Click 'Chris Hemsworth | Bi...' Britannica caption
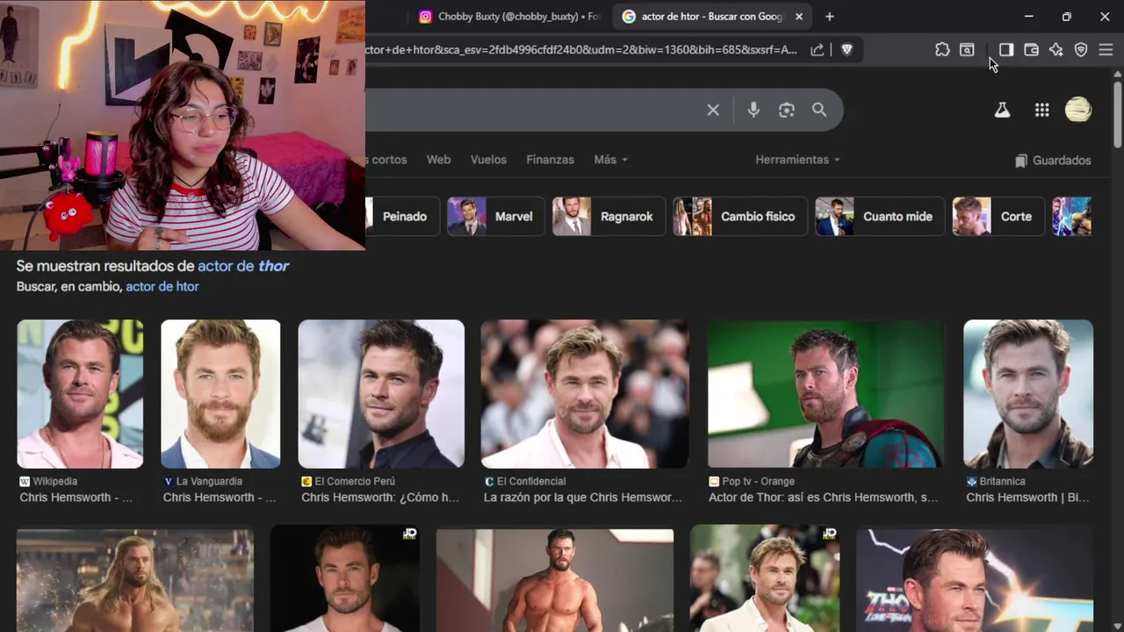The width and height of the screenshot is (1124, 632). [x=1027, y=498]
